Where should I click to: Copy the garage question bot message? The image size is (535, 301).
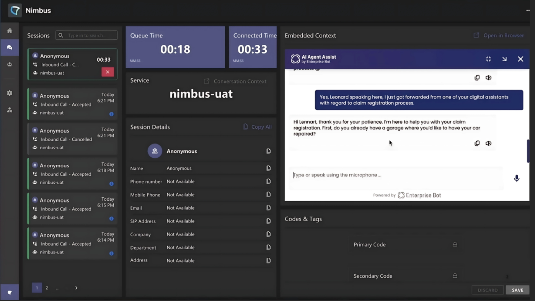click(477, 143)
